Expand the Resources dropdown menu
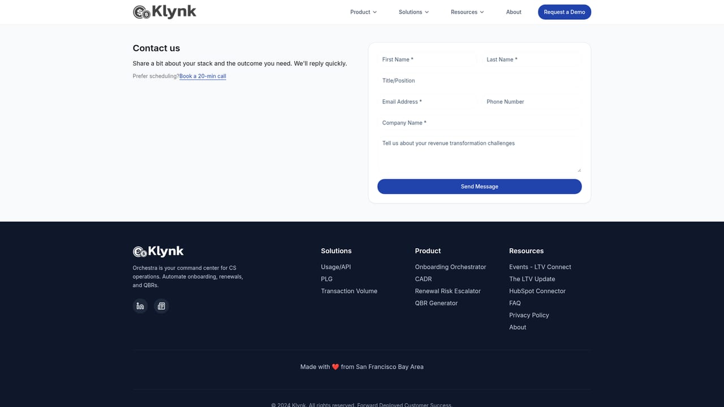Viewport: 724px width, 407px height. (x=467, y=12)
